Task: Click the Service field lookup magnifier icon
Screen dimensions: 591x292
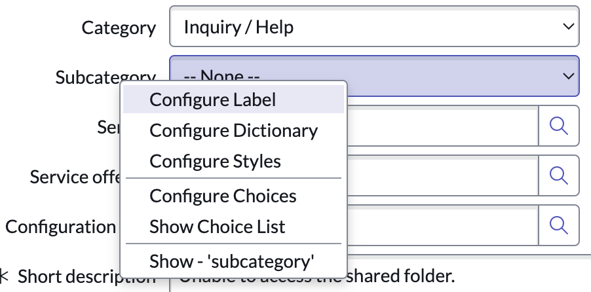Action: pos(559,126)
